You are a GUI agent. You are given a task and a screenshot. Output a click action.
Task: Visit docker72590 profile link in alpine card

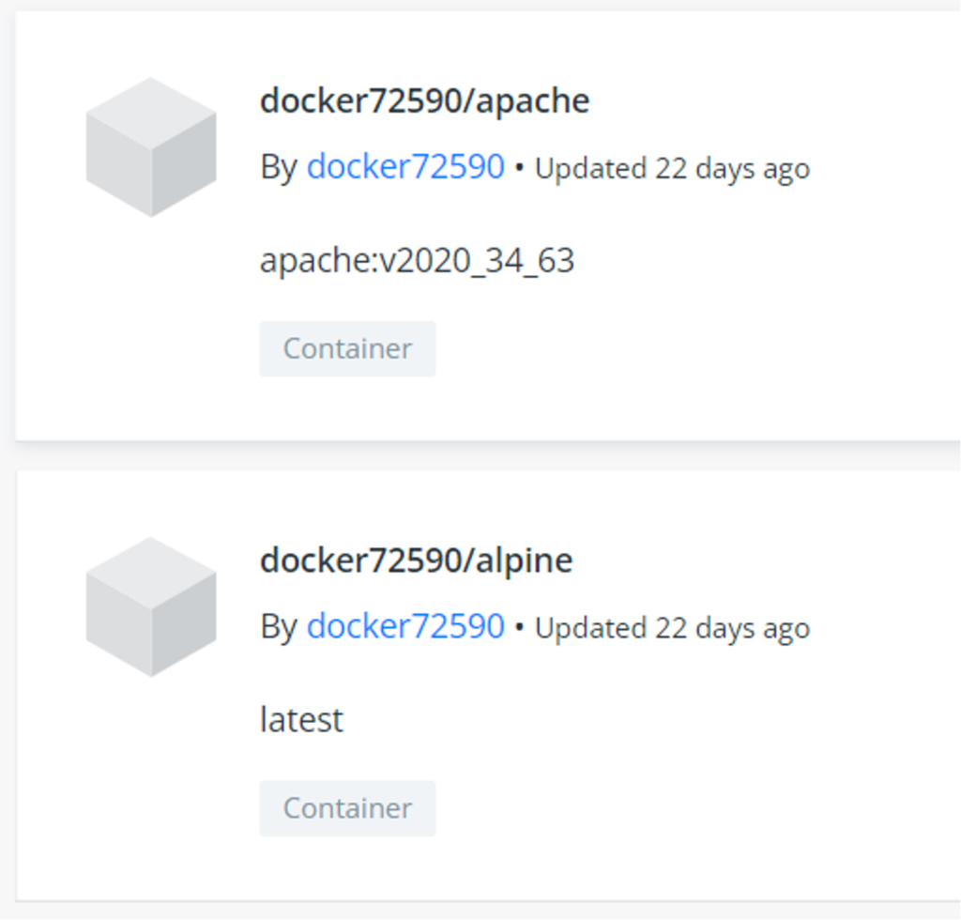pyautogui.click(x=405, y=626)
